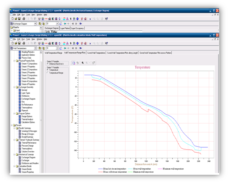Click the context Help pointer icon

pyautogui.click(x=106, y=43)
